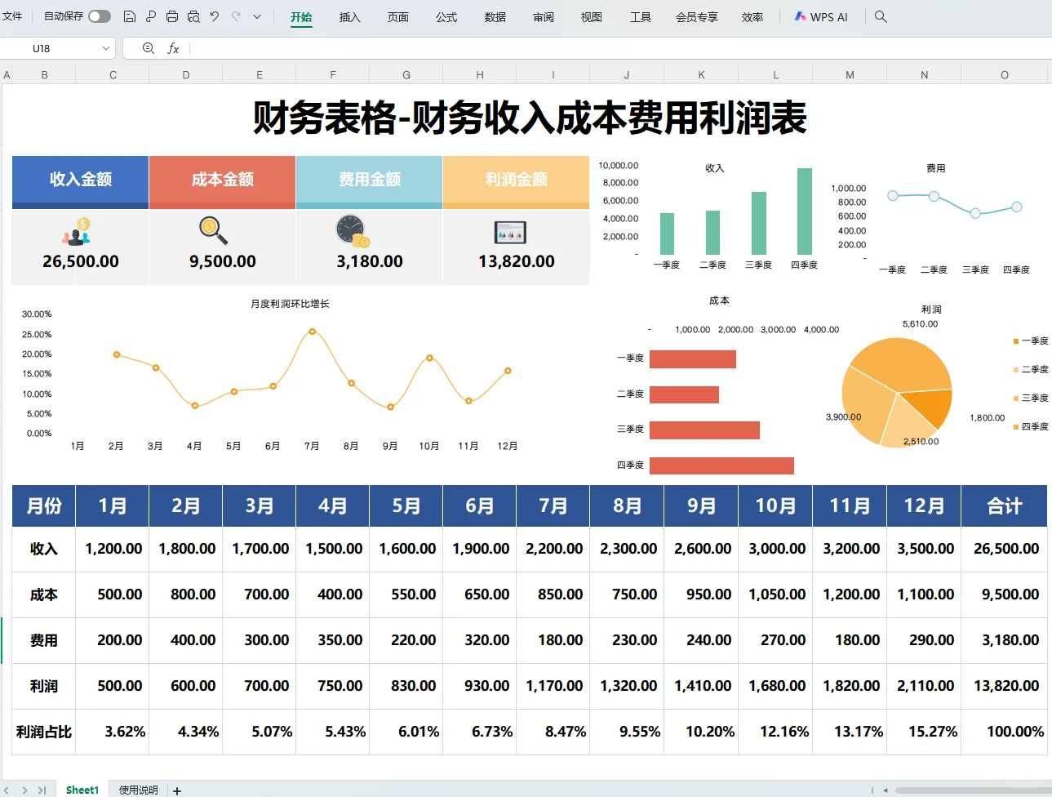
Task: Toggle the 自动保存 auto-save switch
Action: click(100, 16)
